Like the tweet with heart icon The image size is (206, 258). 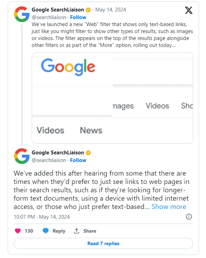(x=18, y=231)
